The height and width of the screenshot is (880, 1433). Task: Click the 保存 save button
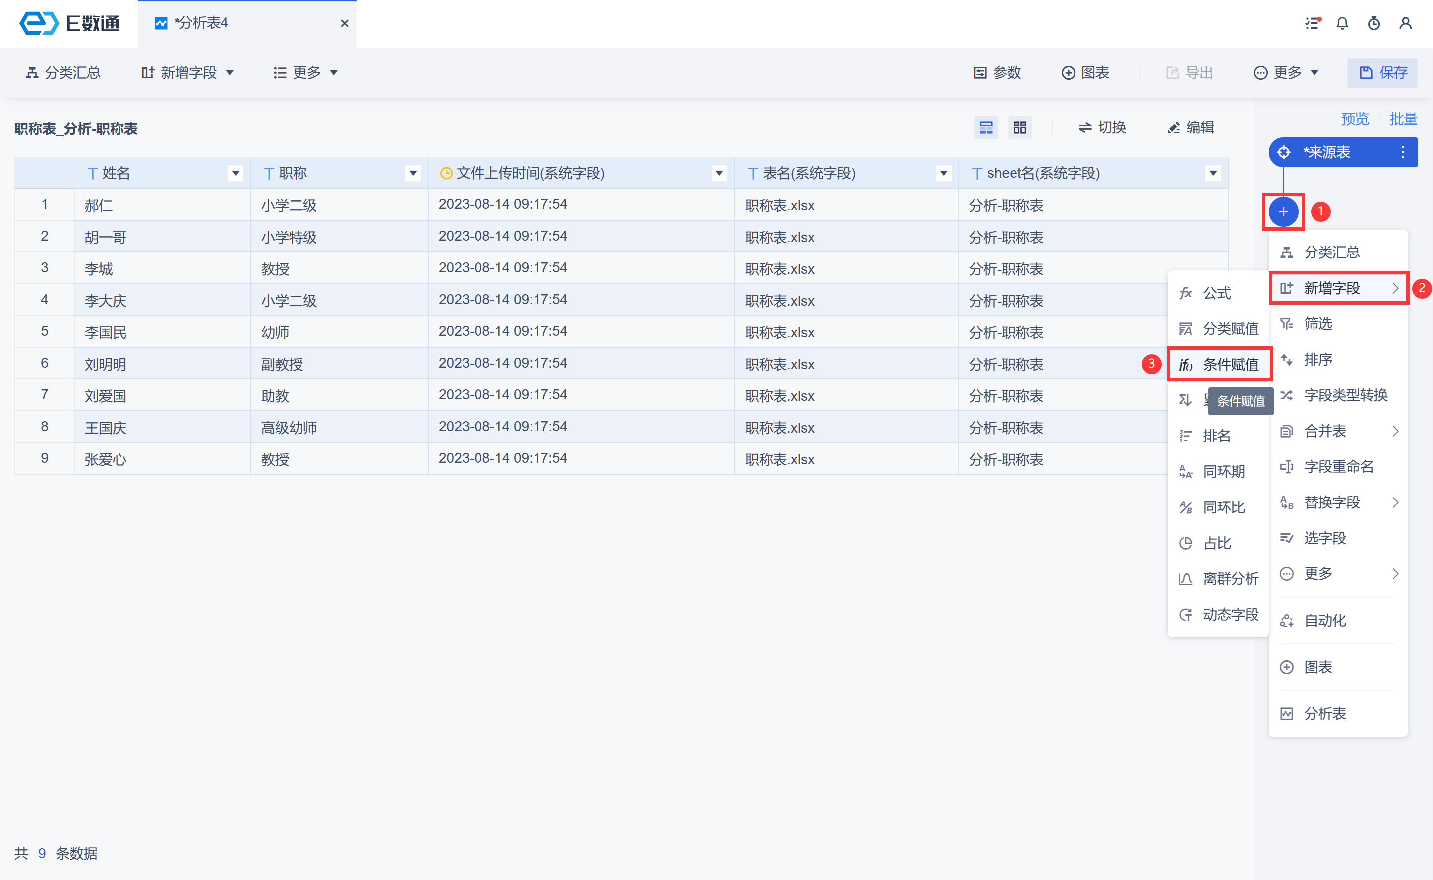coord(1382,73)
